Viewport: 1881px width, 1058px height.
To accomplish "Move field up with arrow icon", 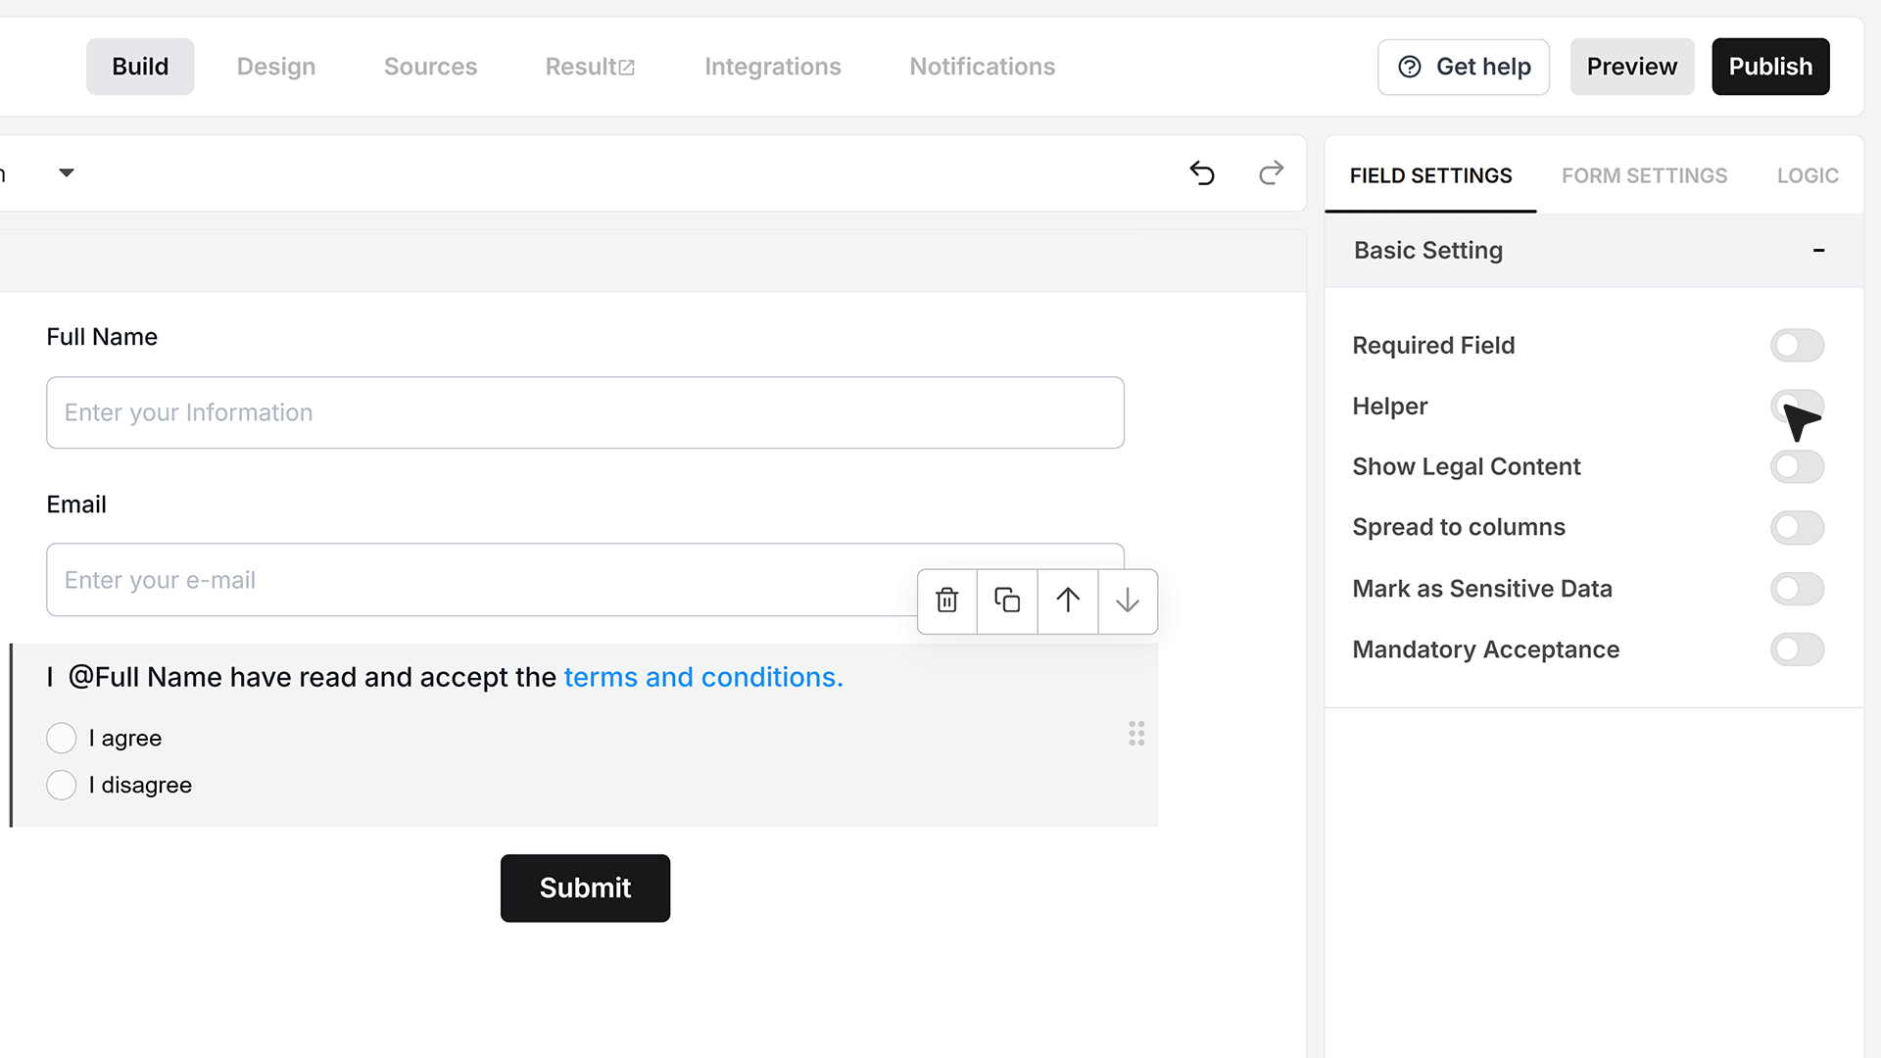I will (x=1068, y=601).
